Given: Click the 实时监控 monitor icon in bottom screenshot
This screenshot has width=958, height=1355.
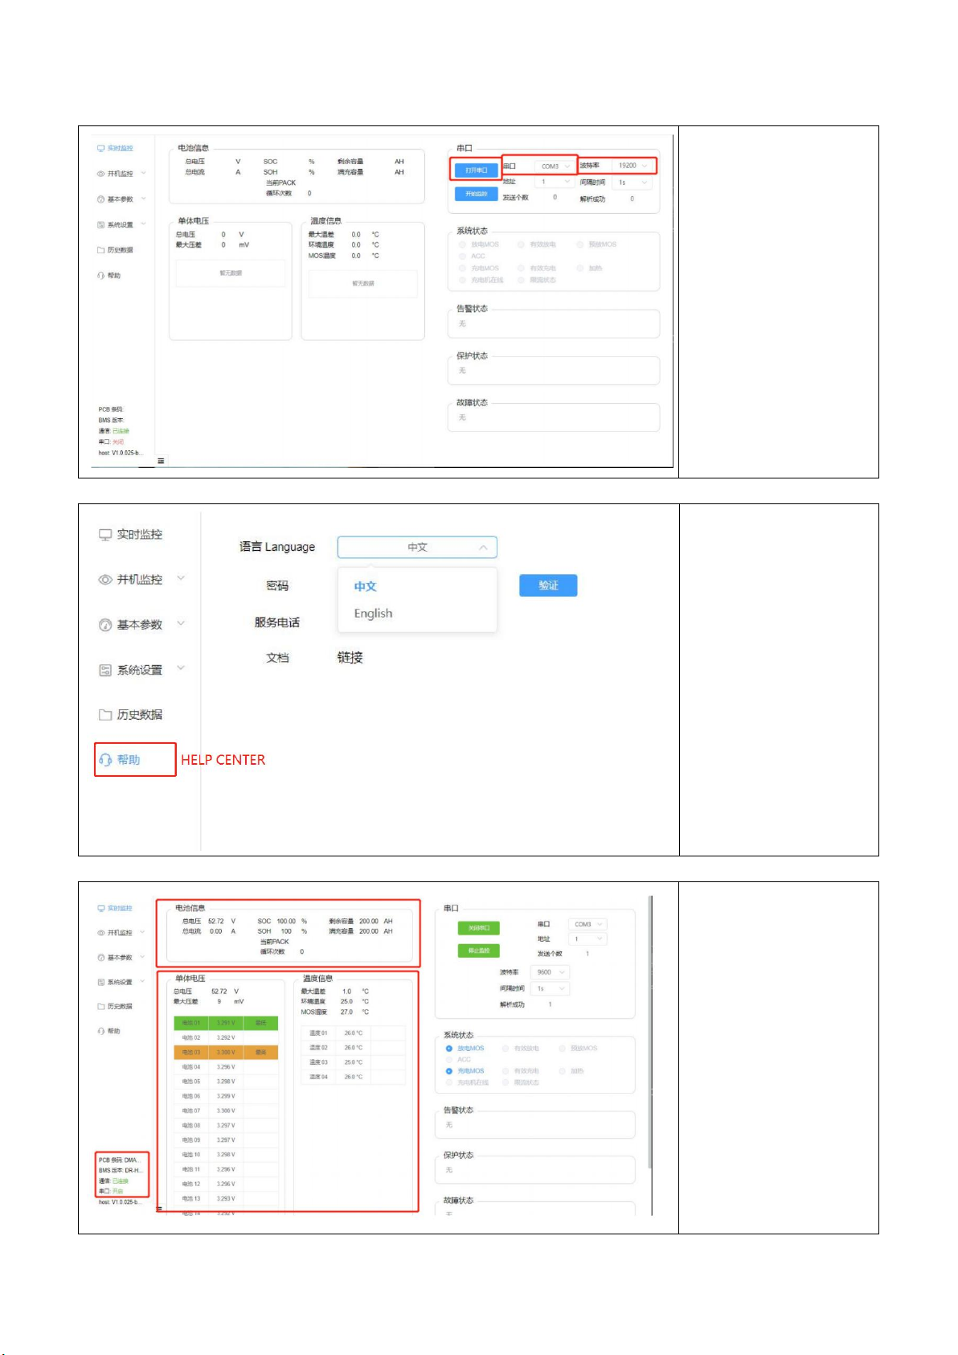Looking at the screenshot, I should pyautogui.click(x=100, y=908).
